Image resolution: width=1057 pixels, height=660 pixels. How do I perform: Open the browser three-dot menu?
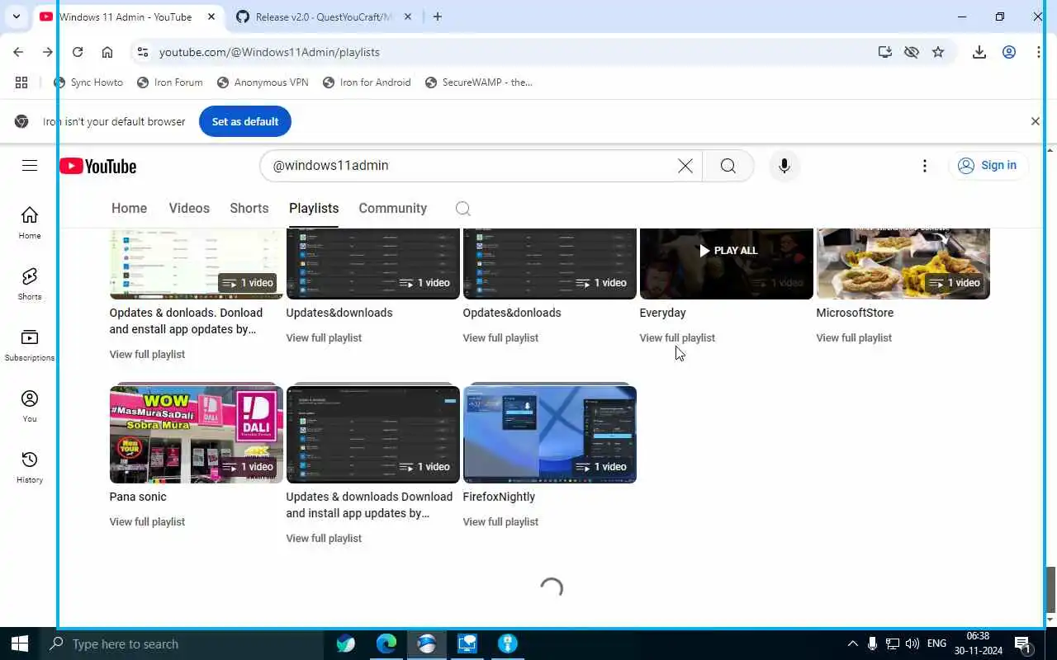[1039, 52]
